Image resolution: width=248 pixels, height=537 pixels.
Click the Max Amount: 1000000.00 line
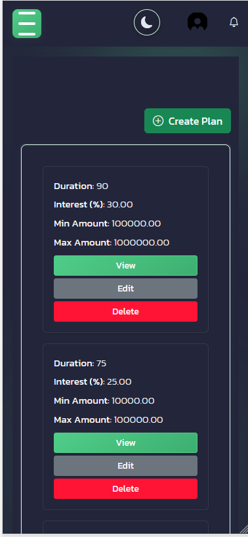point(112,242)
